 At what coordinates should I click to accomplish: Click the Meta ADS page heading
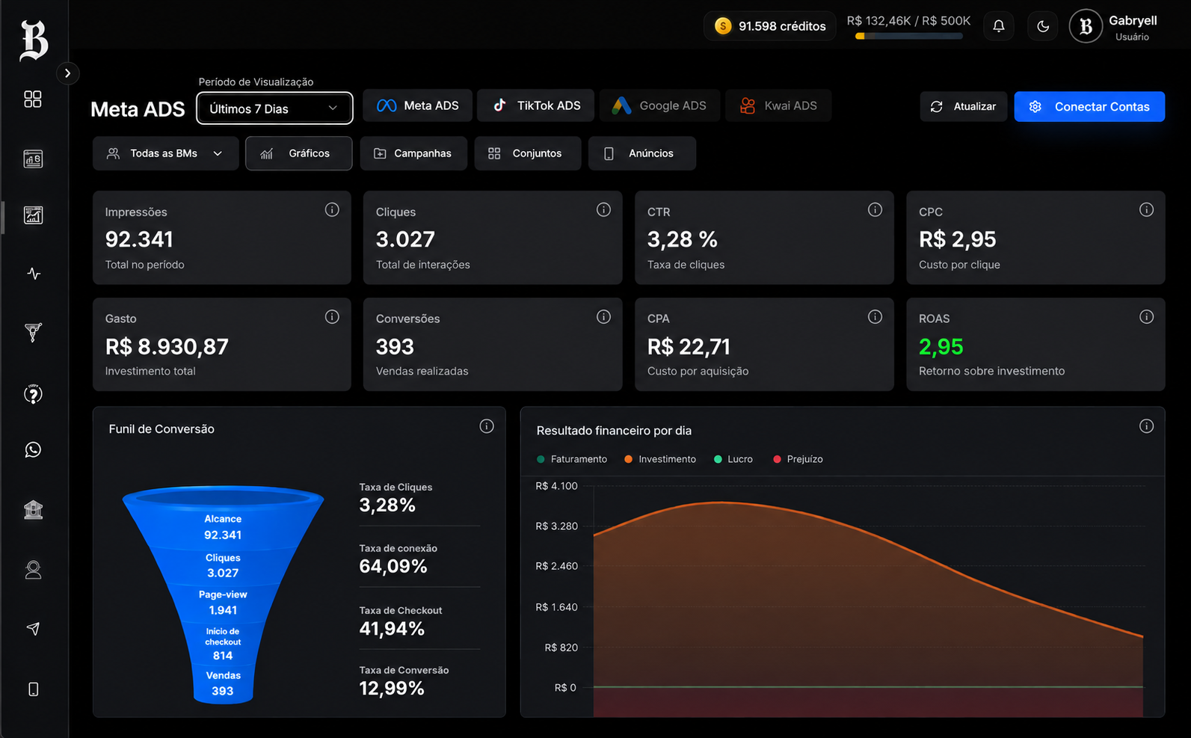(x=138, y=109)
